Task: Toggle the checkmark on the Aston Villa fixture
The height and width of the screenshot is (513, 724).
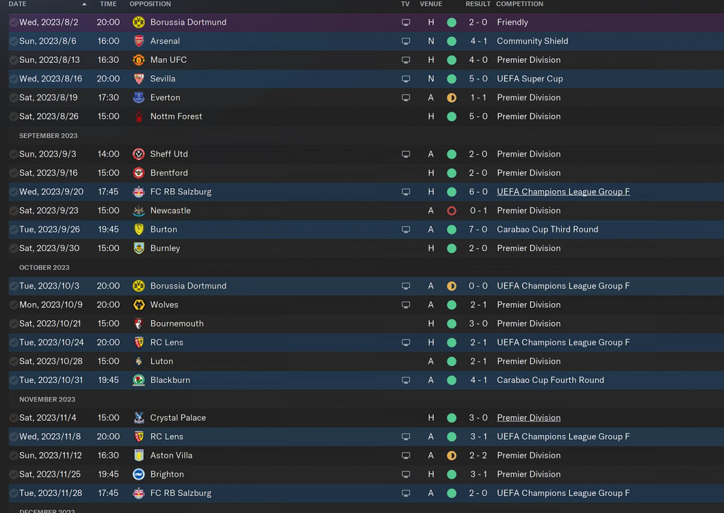Action: coord(14,455)
